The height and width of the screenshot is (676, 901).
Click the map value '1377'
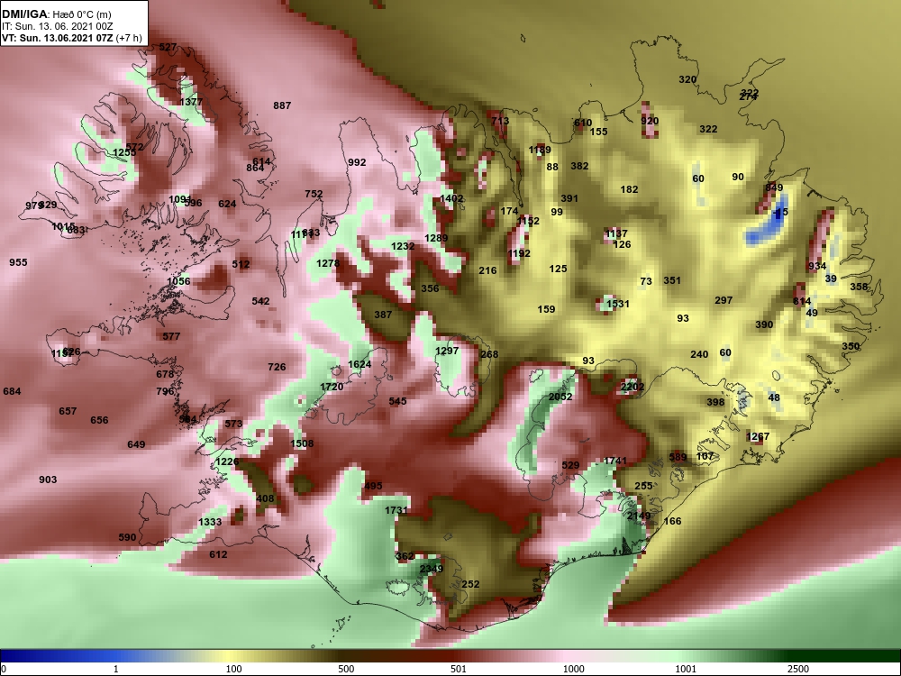[x=191, y=102]
